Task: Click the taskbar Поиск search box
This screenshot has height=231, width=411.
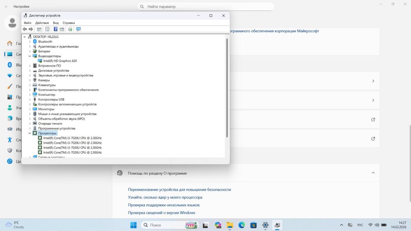Action: coord(170,225)
